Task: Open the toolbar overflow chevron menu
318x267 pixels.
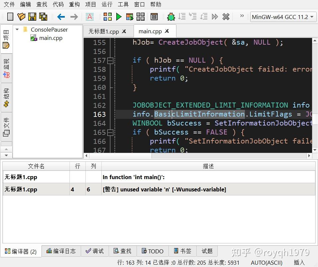Action: [242, 16]
